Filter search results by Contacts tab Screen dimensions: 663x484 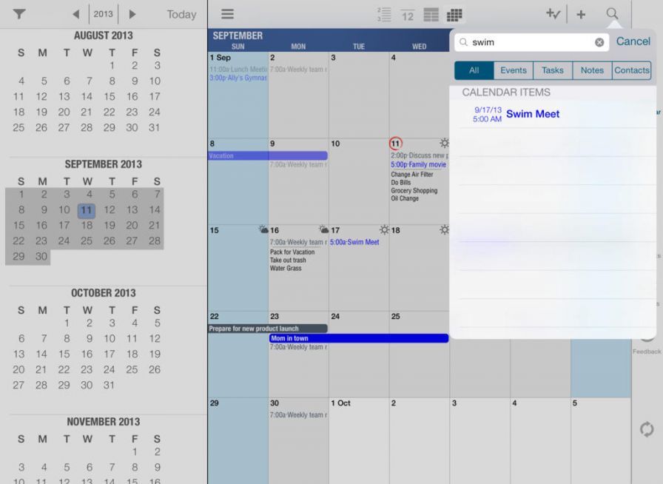coord(631,70)
